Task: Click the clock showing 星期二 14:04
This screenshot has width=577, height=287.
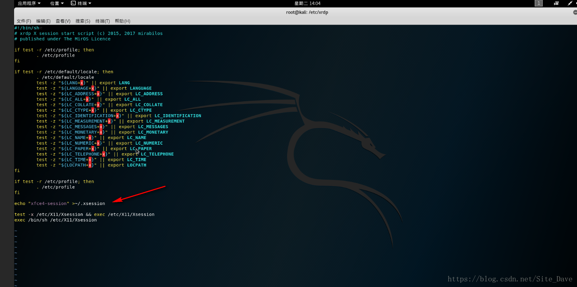Action: click(x=307, y=3)
